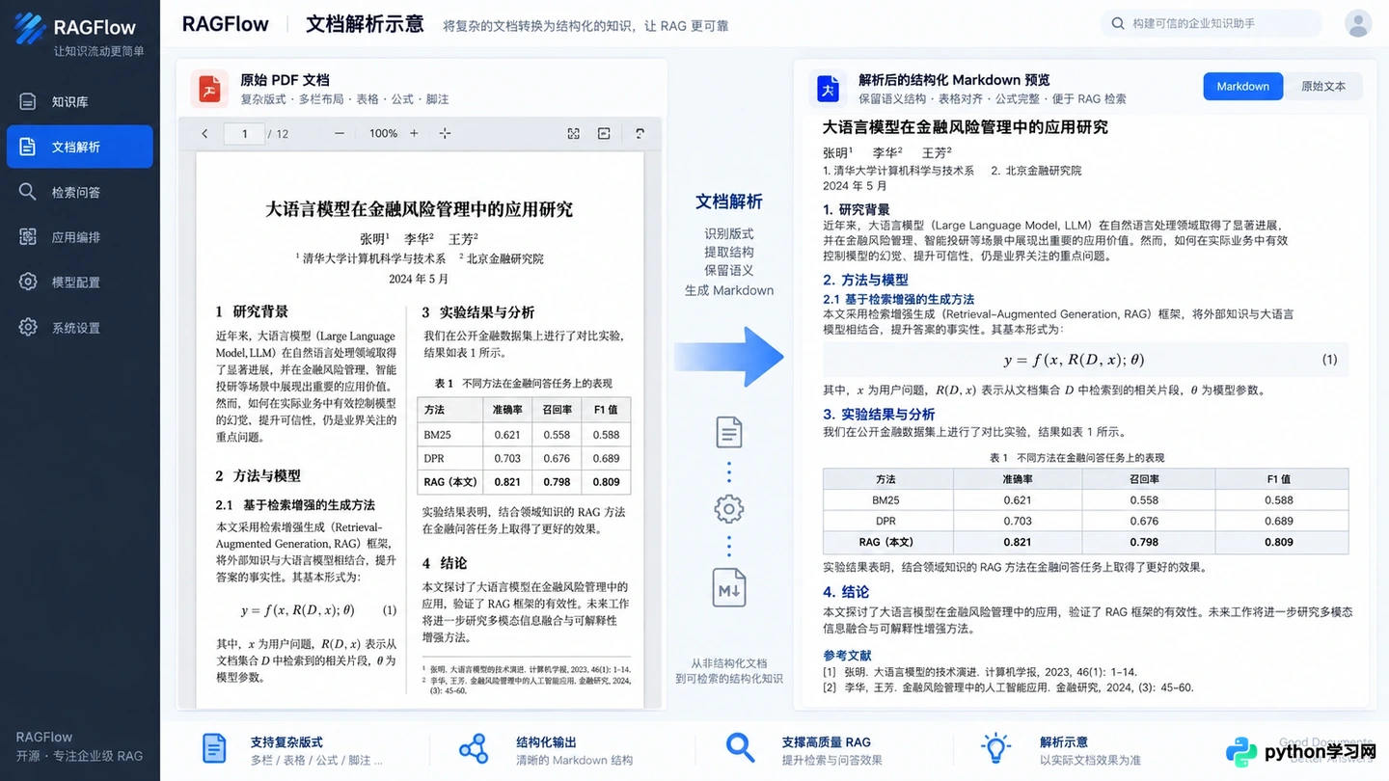The image size is (1389, 781).
Task: Click the rightmost question-mark icon in PDF toolbar
Action: click(640, 133)
